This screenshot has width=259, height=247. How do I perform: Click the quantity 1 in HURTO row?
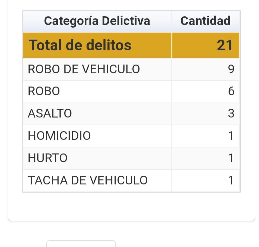point(231,158)
